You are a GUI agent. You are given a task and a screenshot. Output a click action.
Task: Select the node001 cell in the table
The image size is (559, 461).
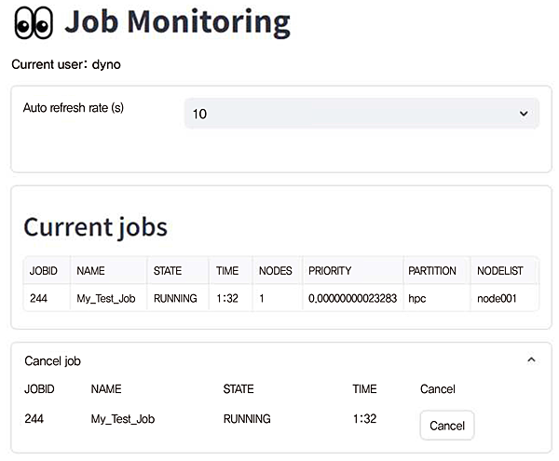point(496,299)
